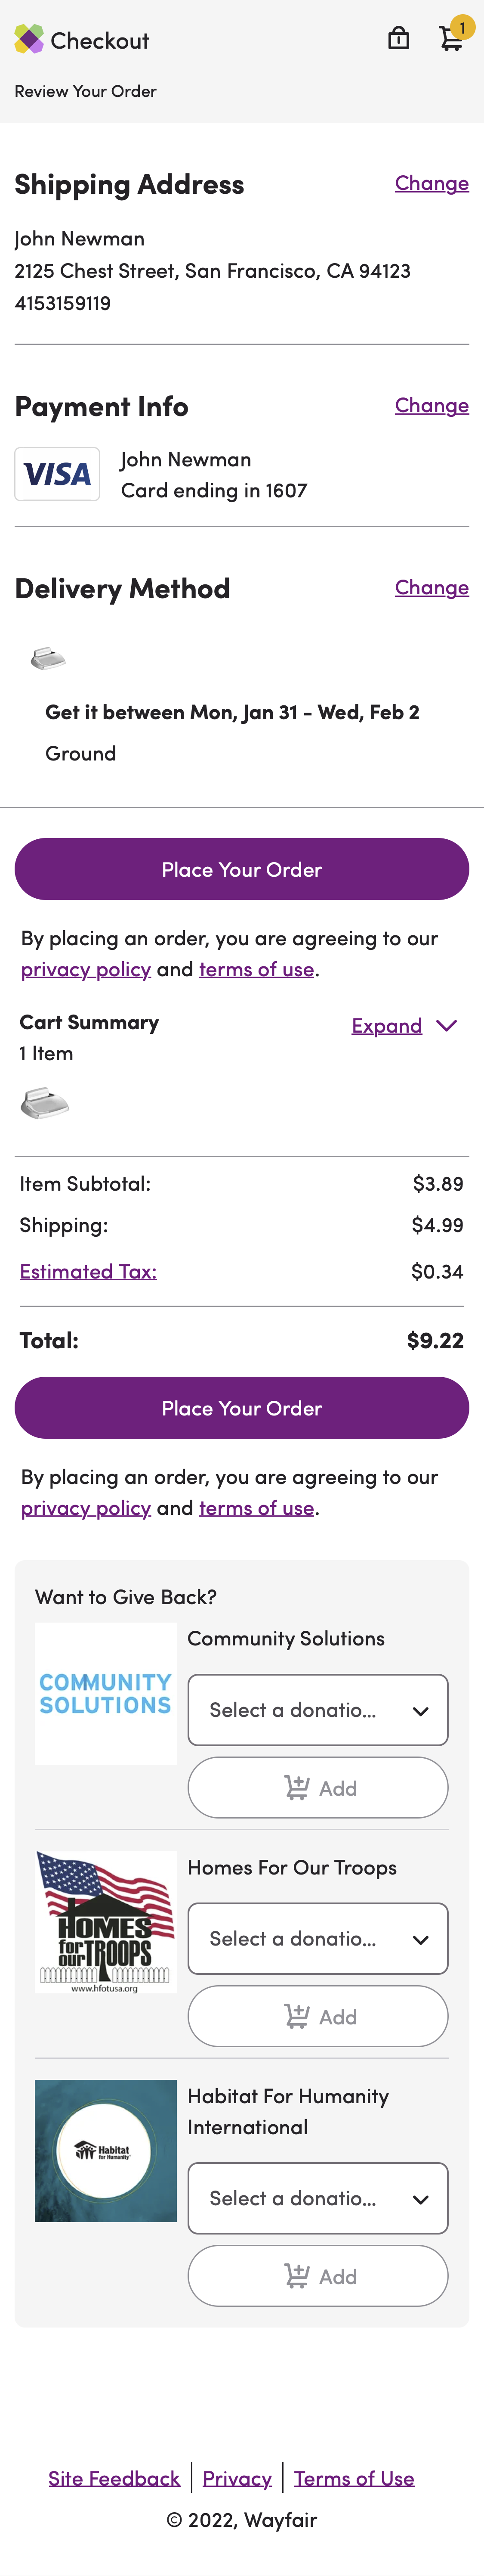Change the Shipping Address
This screenshot has width=484, height=2576.
pyautogui.click(x=431, y=184)
